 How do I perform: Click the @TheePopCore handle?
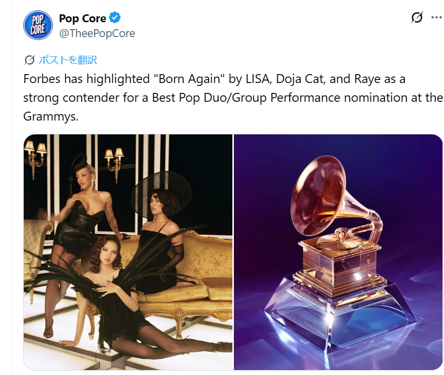tap(97, 34)
